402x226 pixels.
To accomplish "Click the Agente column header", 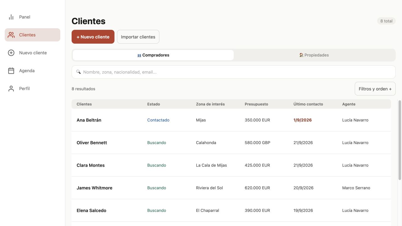I will pyautogui.click(x=349, y=104).
